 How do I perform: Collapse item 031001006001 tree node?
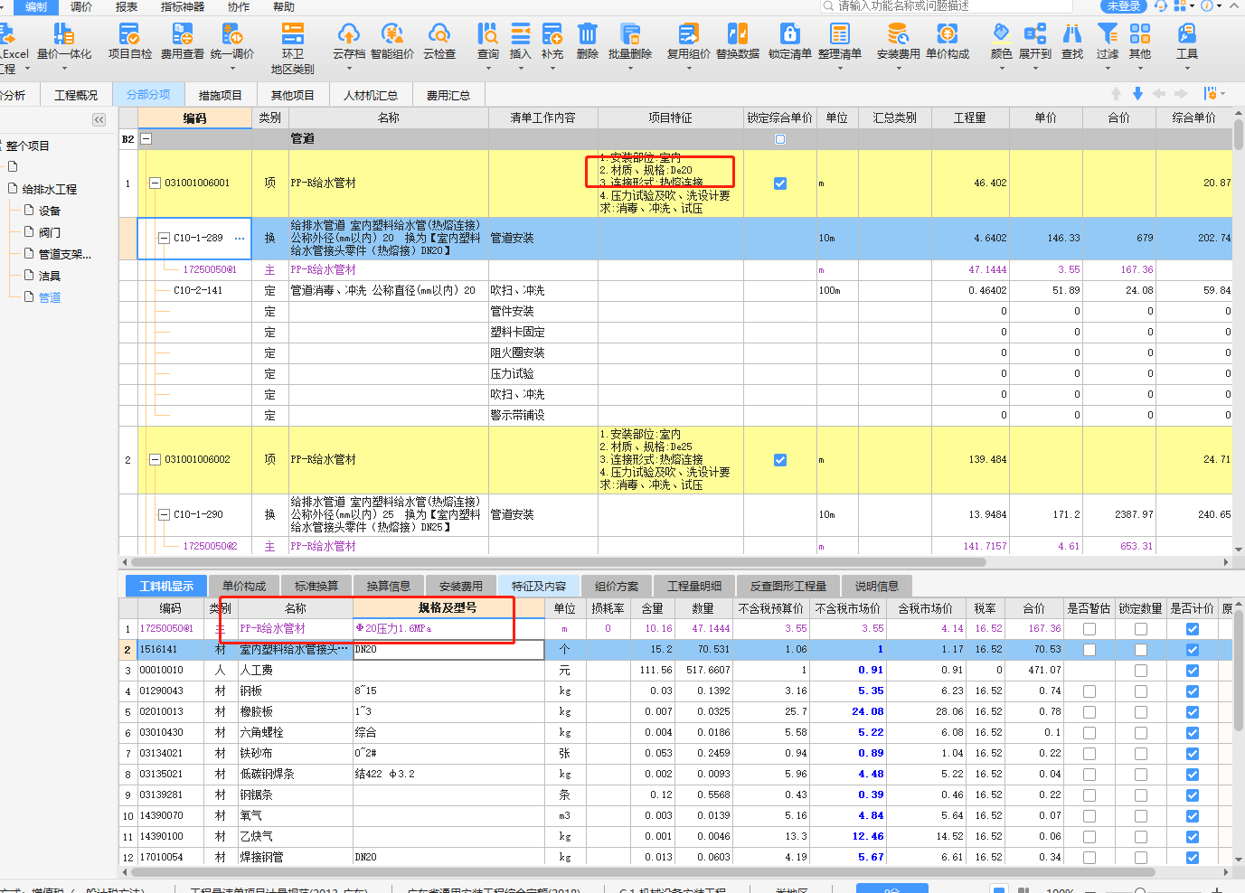tap(156, 183)
